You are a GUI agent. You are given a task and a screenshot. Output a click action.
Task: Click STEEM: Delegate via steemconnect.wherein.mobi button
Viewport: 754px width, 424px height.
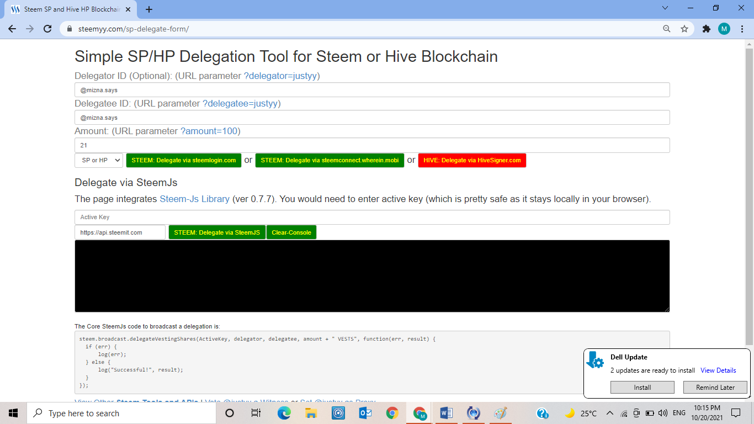(x=330, y=160)
